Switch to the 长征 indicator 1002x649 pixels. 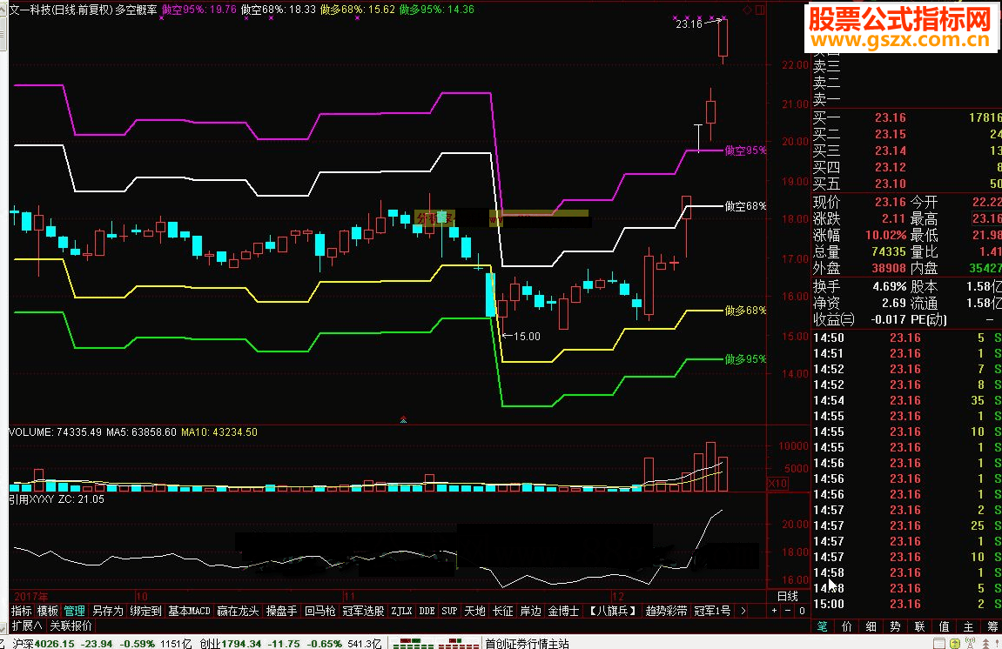pyautogui.click(x=503, y=611)
